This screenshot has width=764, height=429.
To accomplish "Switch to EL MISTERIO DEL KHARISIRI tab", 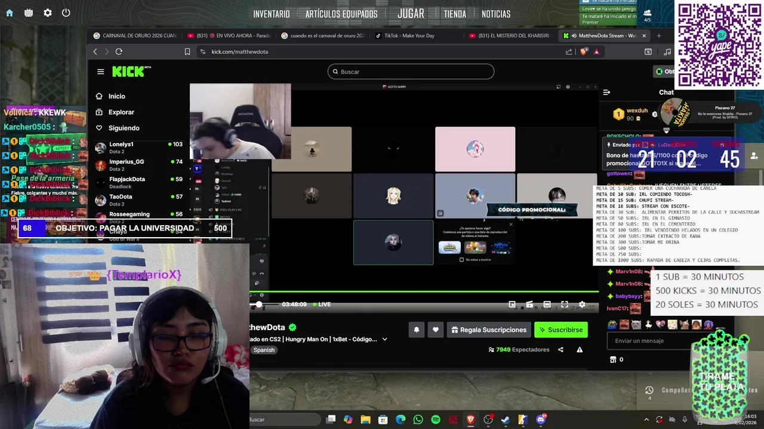I will (509, 36).
